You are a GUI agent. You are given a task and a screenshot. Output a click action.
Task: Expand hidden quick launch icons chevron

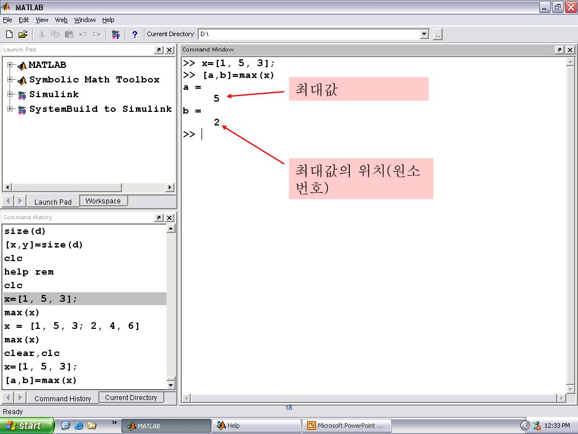114,422
